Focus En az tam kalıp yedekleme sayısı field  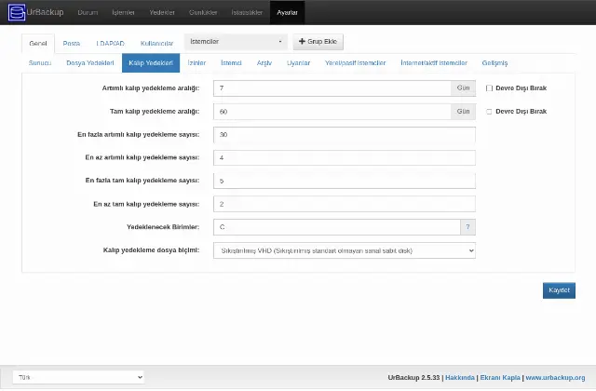(345, 204)
